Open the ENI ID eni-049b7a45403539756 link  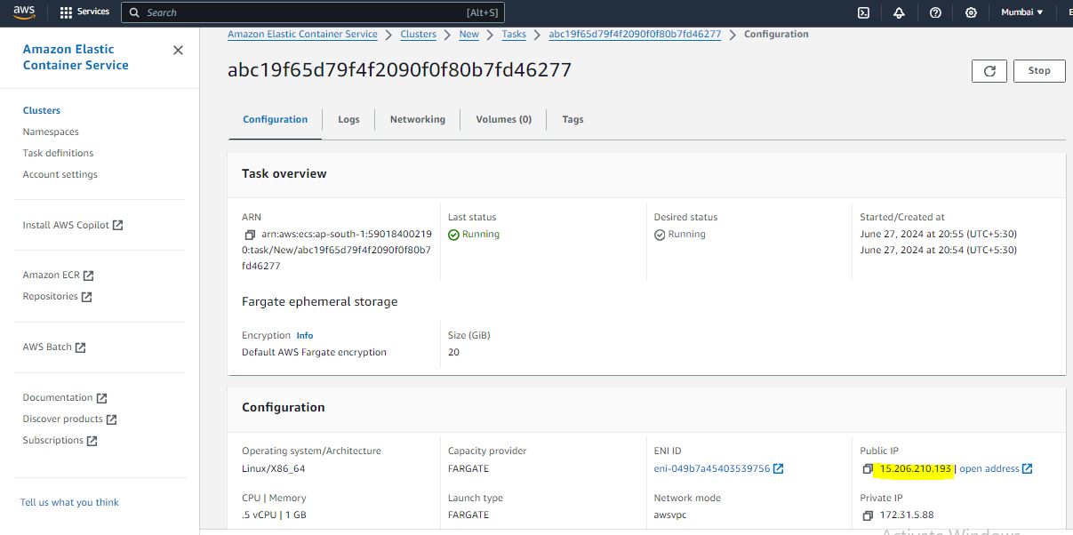(712, 468)
